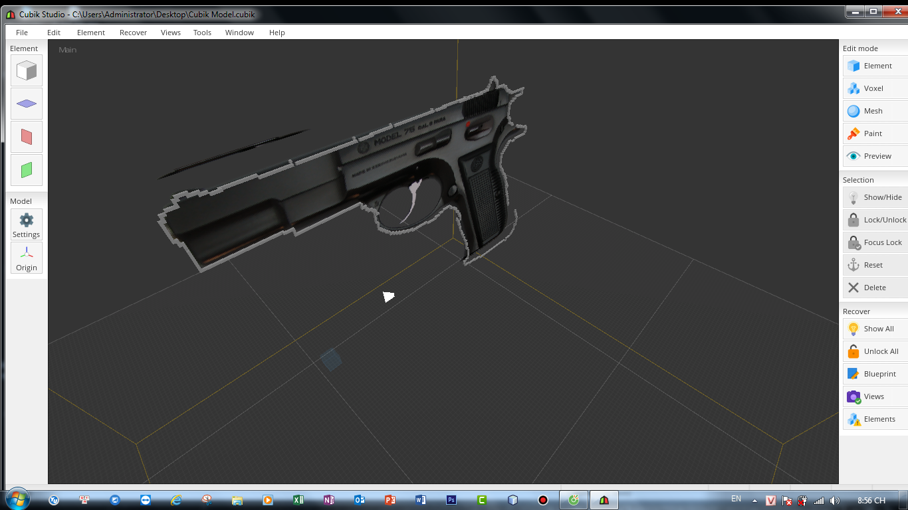Viewport: 908px width, 510px height.
Task: Open the Recover menu in the menu bar
Action: coord(133,33)
